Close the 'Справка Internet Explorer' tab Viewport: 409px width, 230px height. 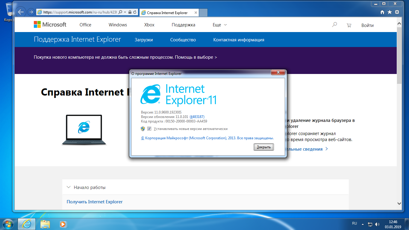click(196, 13)
